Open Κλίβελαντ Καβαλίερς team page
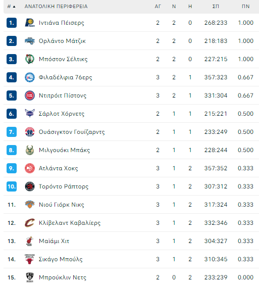 click(x=70, y=223)
